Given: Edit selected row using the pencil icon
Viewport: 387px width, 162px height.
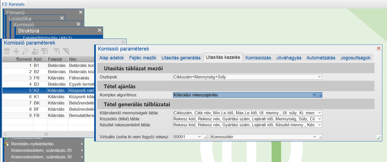Looking at the screenshot, I should click(x=25, y=51).
